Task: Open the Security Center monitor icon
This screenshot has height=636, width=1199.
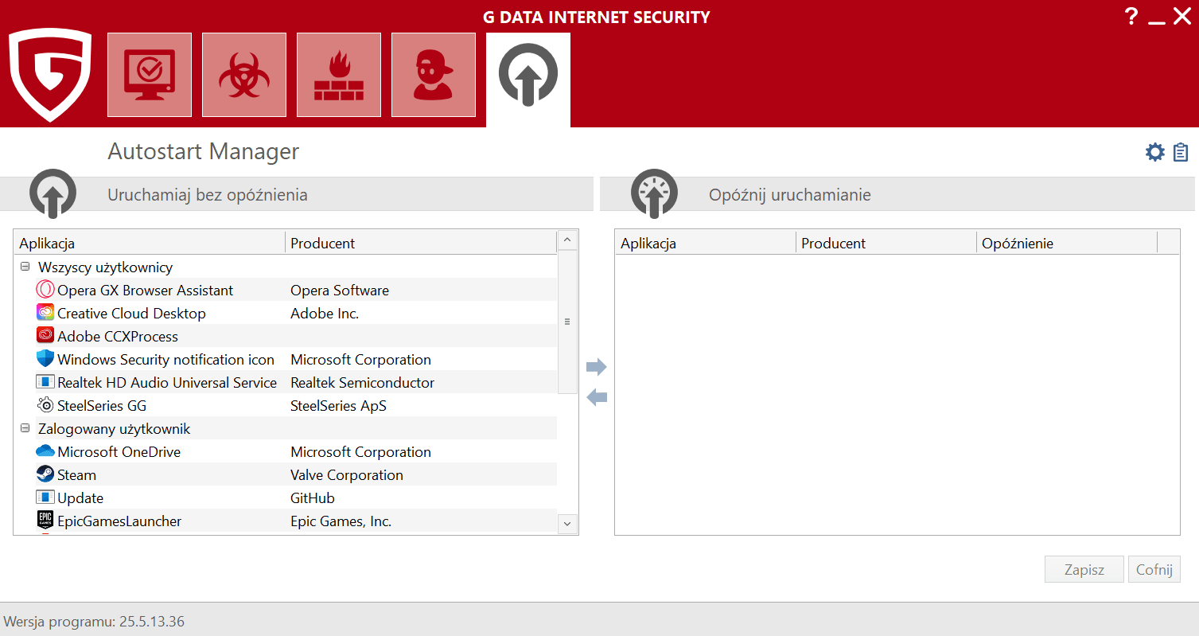Action: [150, 75]
